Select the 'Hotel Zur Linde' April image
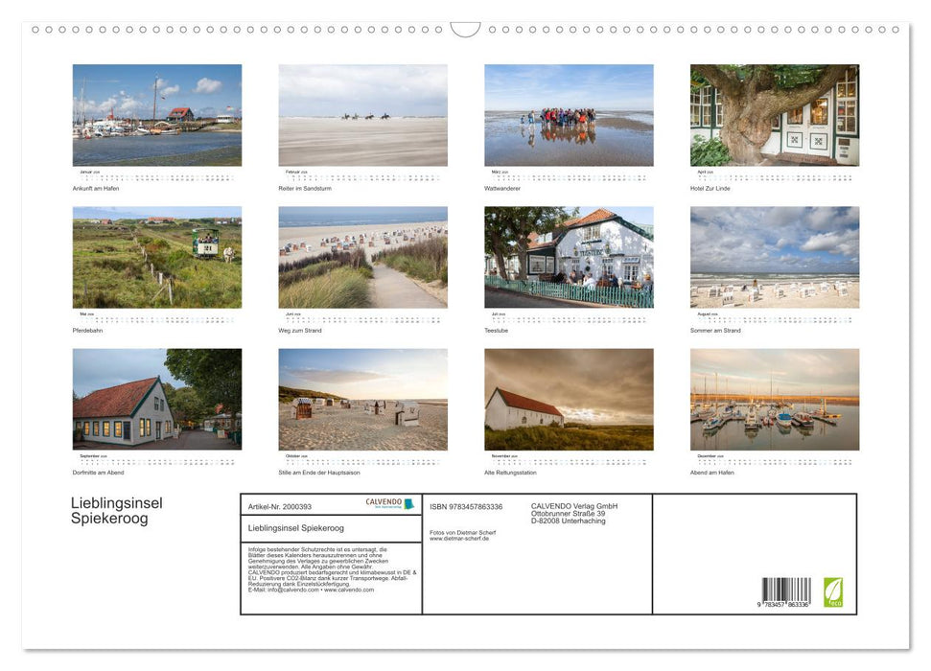 pyautogui.click(x=774, y=115)
